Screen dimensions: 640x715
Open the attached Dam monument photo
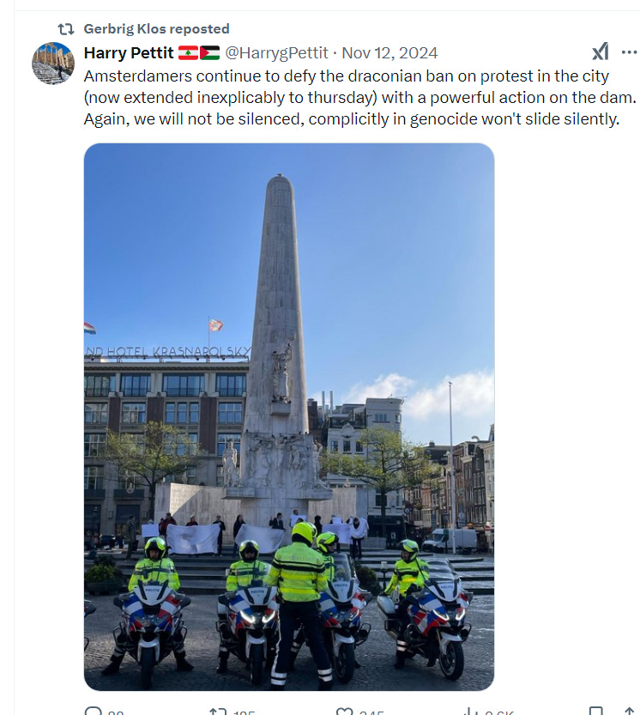point(289,417)
